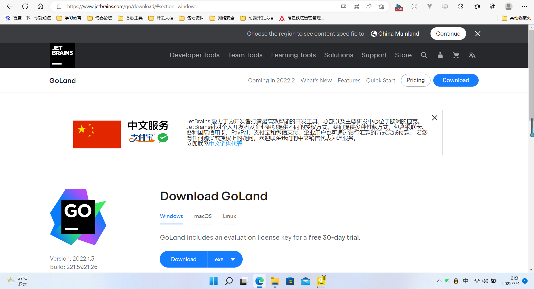This screenshot has height=289, width=534.
Task: Select the Linux download tab
Action: coord(229,216)
